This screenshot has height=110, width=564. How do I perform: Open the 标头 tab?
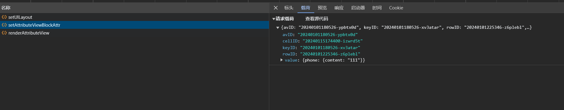coord(289,8)
